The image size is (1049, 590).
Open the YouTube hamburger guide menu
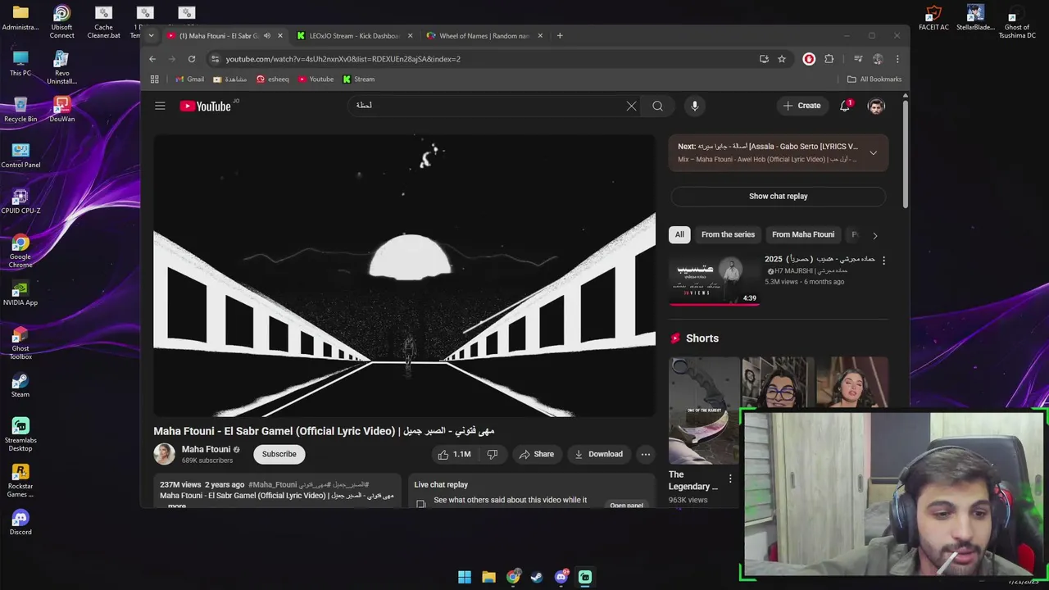tap(160, 106)
